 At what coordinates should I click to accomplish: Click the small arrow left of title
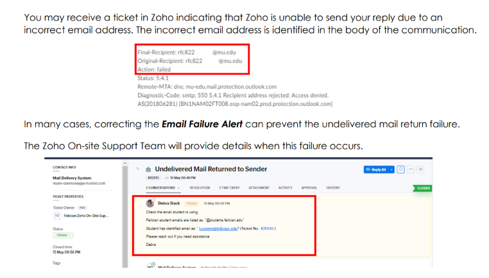pyautogui.click(x=138, y=169)
